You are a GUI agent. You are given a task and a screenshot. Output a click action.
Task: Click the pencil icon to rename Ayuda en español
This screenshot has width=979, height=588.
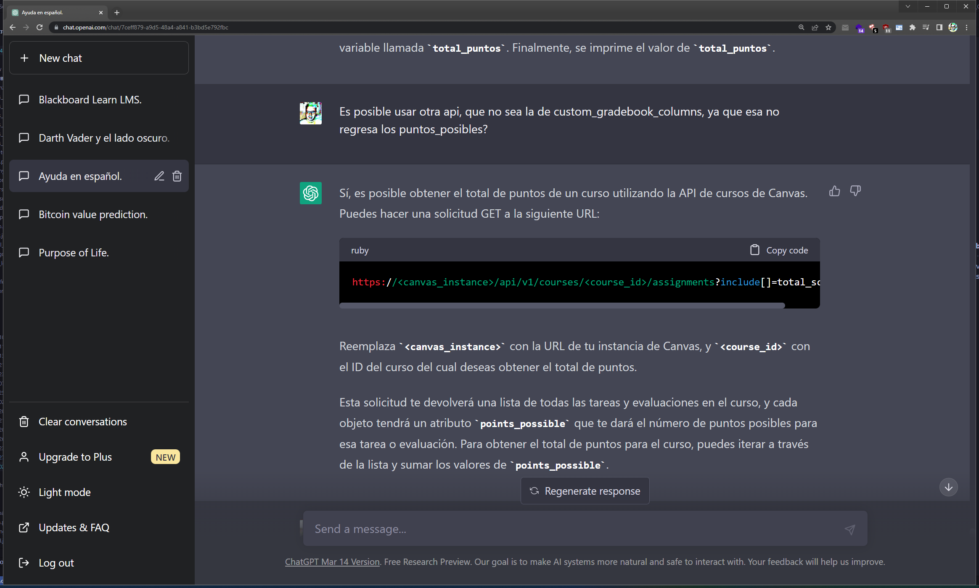point(159,176)
